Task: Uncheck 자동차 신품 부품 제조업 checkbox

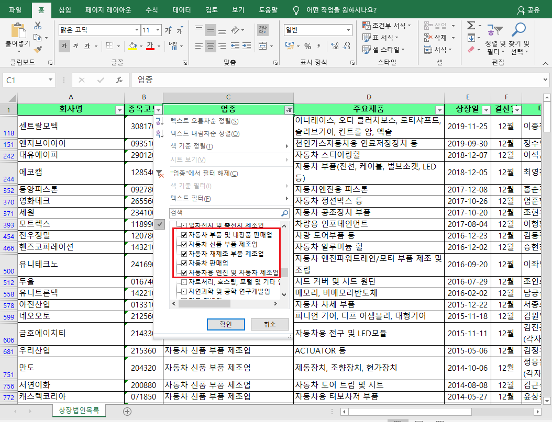Action: 184,244
